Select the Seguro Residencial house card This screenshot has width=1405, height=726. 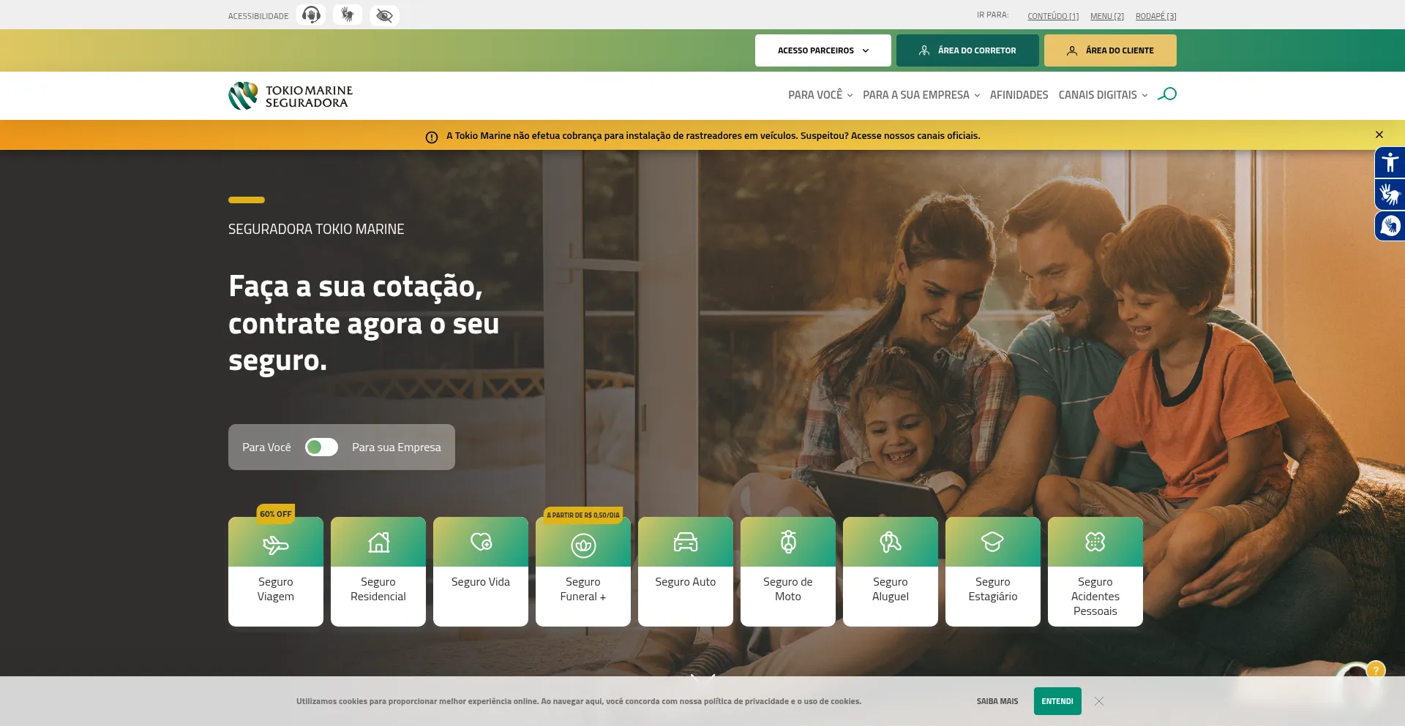(378, 572)
